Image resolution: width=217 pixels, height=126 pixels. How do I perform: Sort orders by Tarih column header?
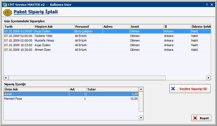pos(18,27)
